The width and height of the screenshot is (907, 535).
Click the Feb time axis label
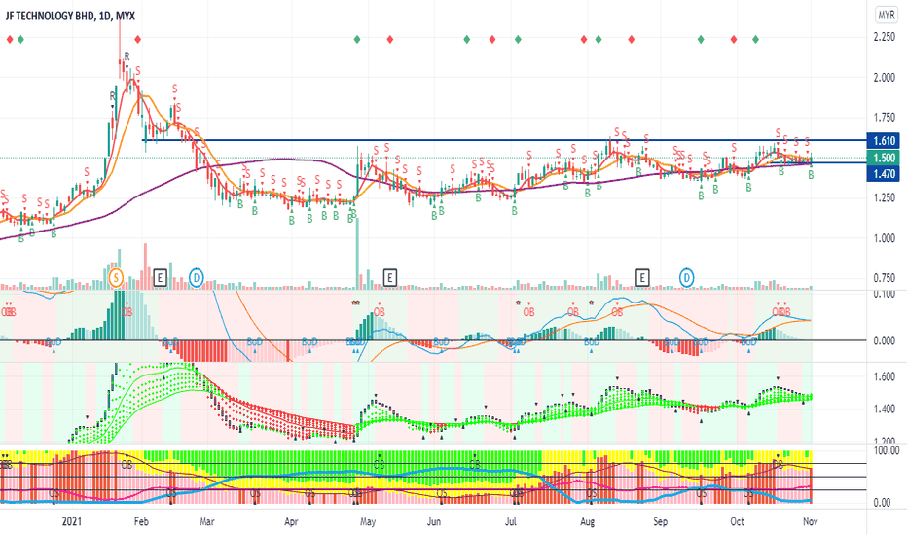pyautogui.click(x=141, y=521)
